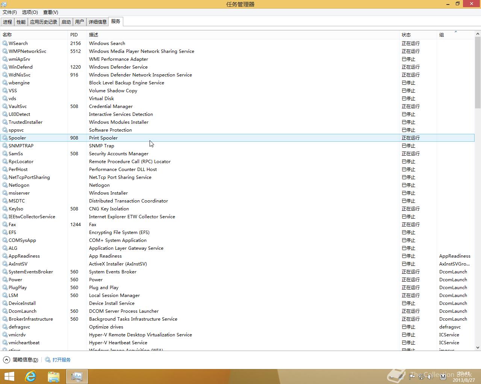Click the taskbar clock showing 2013/8/27
481x384 pixels.
464,377
